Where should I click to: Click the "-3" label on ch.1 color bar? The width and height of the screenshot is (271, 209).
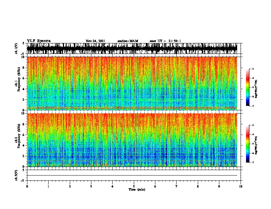252,69
